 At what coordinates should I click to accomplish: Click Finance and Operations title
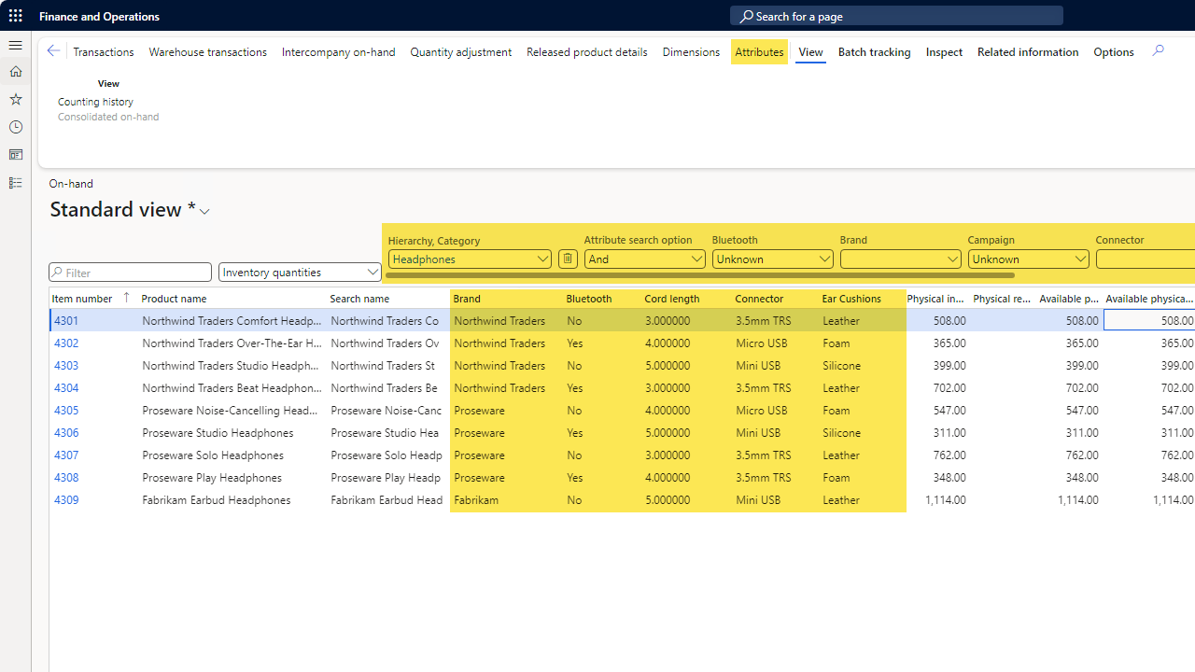(x=99, y=16)
